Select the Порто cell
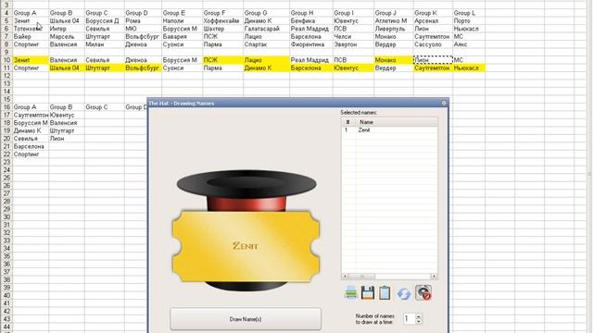593x333 pixels. tap(469, 20)
